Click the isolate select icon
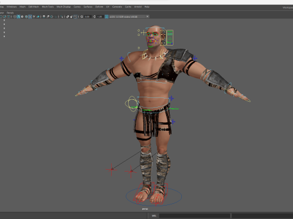The image size is (293, 219). tap(62, 16)
